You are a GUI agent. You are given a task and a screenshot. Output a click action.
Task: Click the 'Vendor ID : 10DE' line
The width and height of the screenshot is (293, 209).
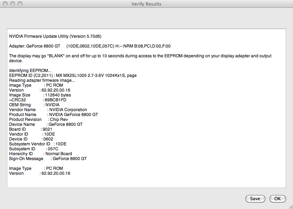coord(32,134)
